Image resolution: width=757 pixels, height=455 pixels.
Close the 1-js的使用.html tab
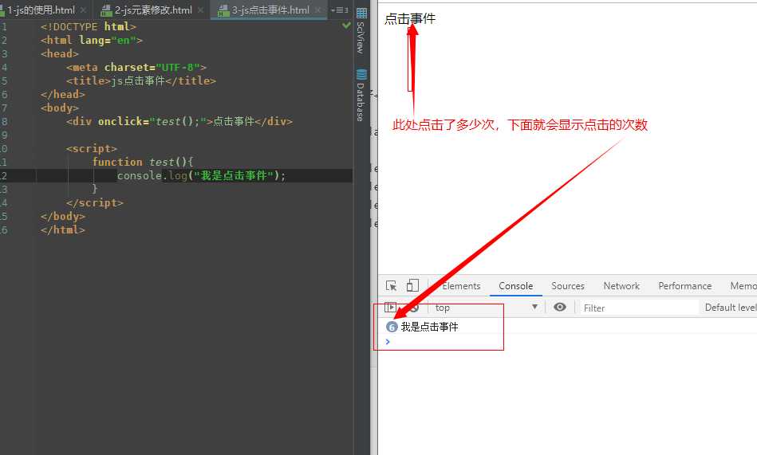[x=84, y=10]
